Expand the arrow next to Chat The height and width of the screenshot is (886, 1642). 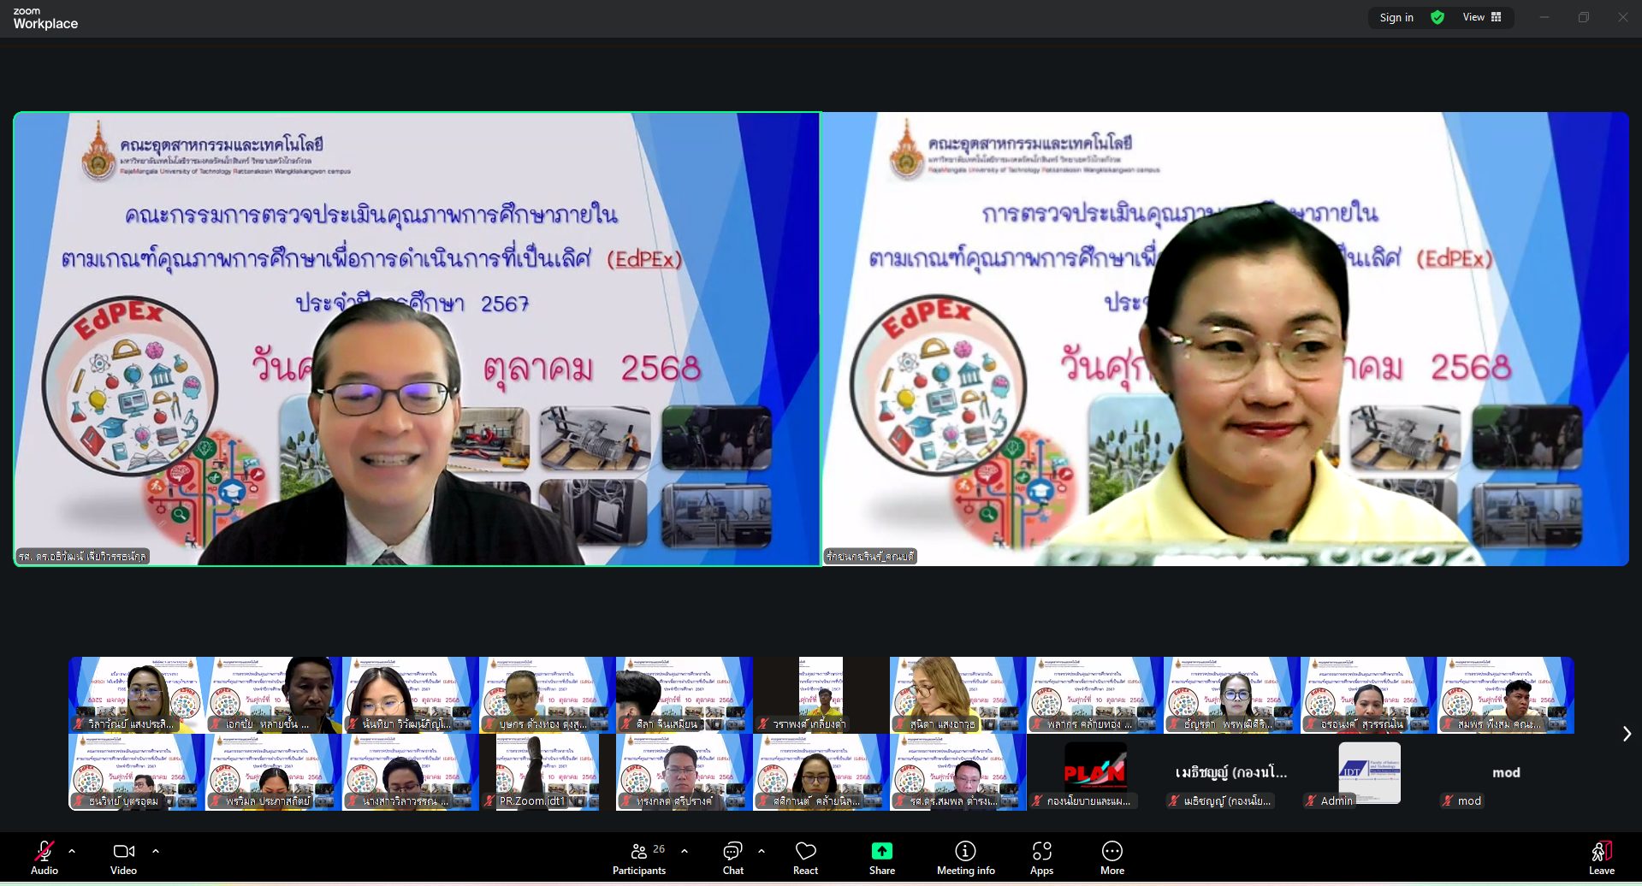tap(762, 851)
